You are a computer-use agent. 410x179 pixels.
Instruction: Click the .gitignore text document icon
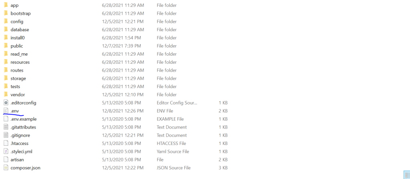6,135
